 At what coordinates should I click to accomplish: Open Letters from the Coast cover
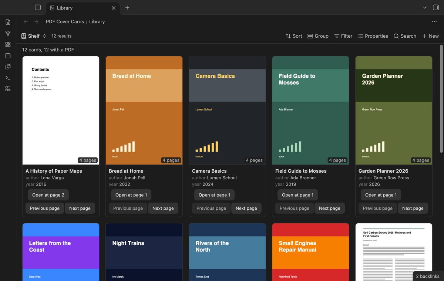pos(61,252)
